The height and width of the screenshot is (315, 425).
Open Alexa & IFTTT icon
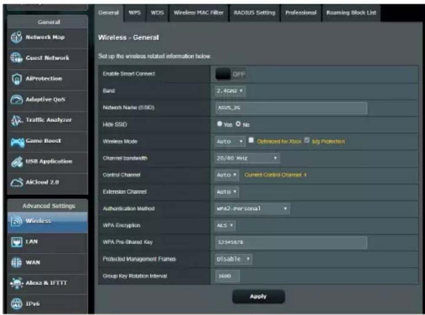pyautogui.click(x=17, y=283)
